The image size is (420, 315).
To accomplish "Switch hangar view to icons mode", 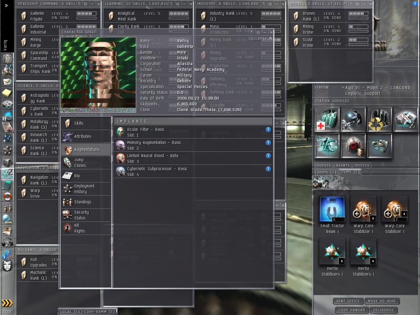I will (336, 183).
